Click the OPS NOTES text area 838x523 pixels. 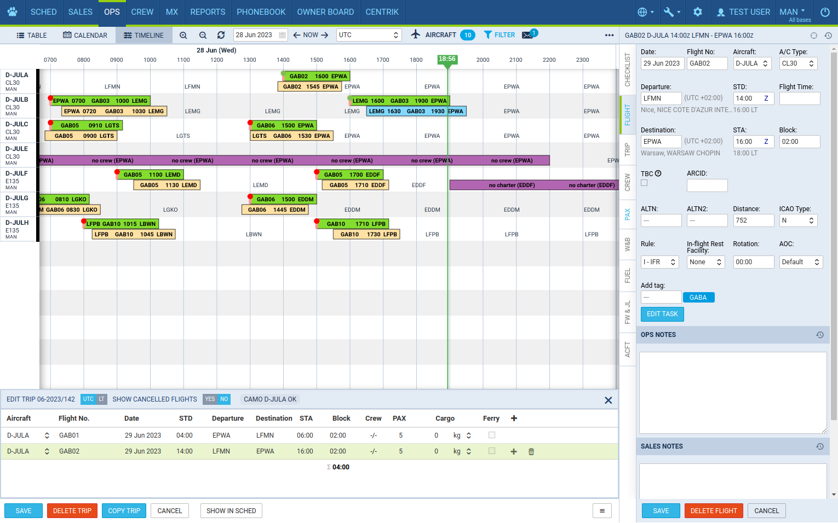tap(732, 392)
